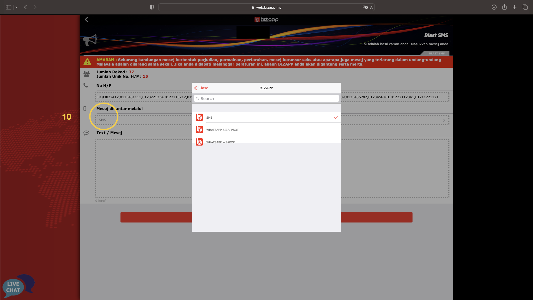Image resolution: width=533 pixels, height=300 pixels.
Task: Open the sidebar options dropdown arrow
Action: (16, 7)
